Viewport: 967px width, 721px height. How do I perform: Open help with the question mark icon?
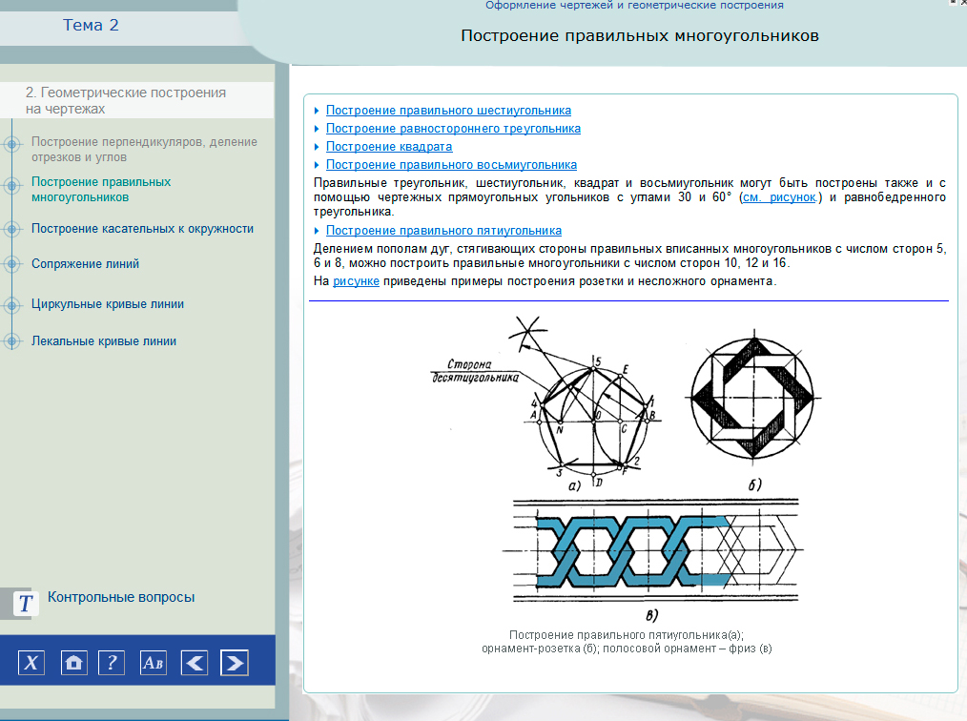[x=112, y=663]
